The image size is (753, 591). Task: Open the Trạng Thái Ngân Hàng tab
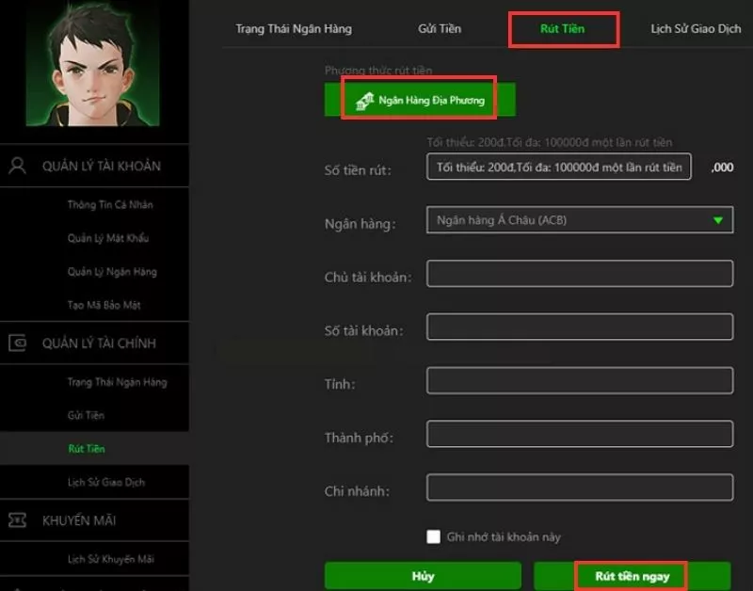[294, 29]
